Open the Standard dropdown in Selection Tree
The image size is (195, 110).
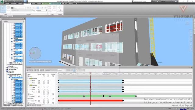(x=13, y=21)
